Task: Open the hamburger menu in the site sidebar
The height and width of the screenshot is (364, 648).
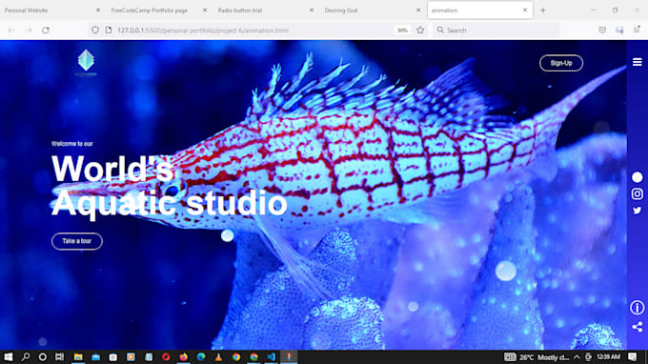Action: click(x=637, y=62)
